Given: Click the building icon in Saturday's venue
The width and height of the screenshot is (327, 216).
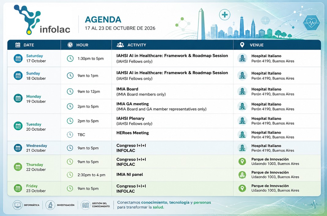Looking at the screenshot, I should [242, 59].
